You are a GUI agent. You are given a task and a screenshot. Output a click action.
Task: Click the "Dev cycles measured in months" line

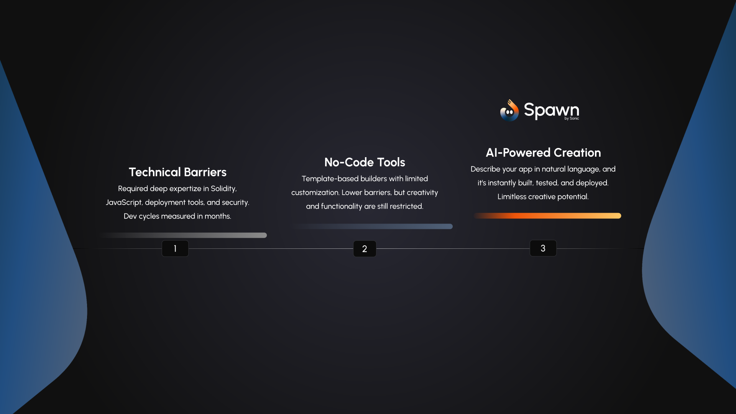(x=177, y=216)
